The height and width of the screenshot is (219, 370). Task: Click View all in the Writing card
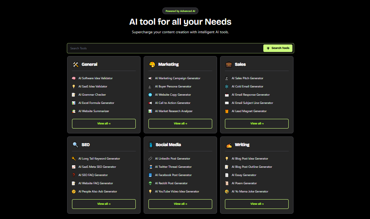pos(257,204)
